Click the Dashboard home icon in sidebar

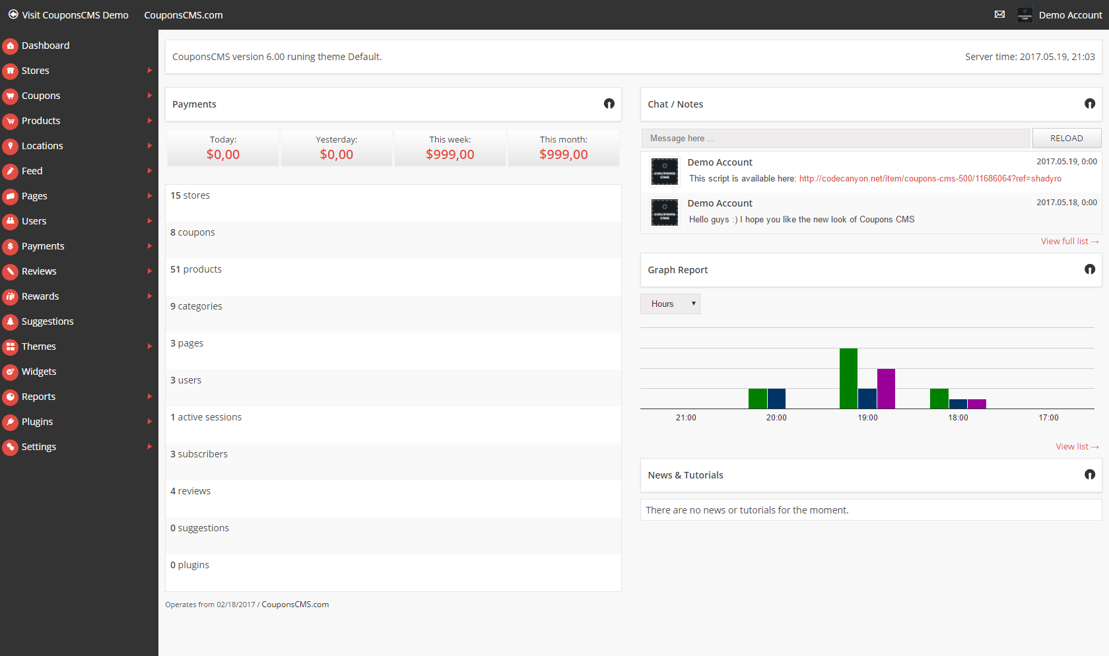coord(11,46)
